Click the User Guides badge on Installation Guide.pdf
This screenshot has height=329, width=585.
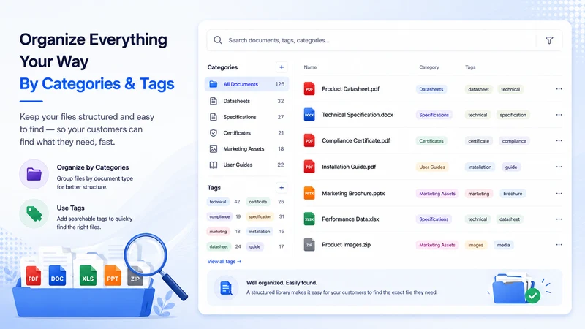432,167
